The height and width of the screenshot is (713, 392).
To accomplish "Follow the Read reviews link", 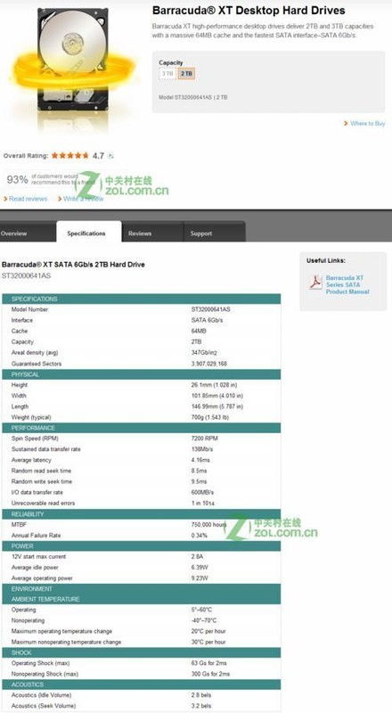I will [29, 199].
